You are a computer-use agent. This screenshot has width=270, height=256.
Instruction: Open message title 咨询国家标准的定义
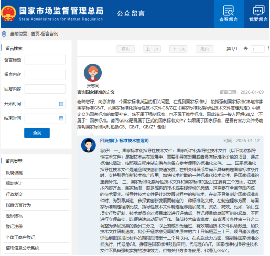coord(96,92)
